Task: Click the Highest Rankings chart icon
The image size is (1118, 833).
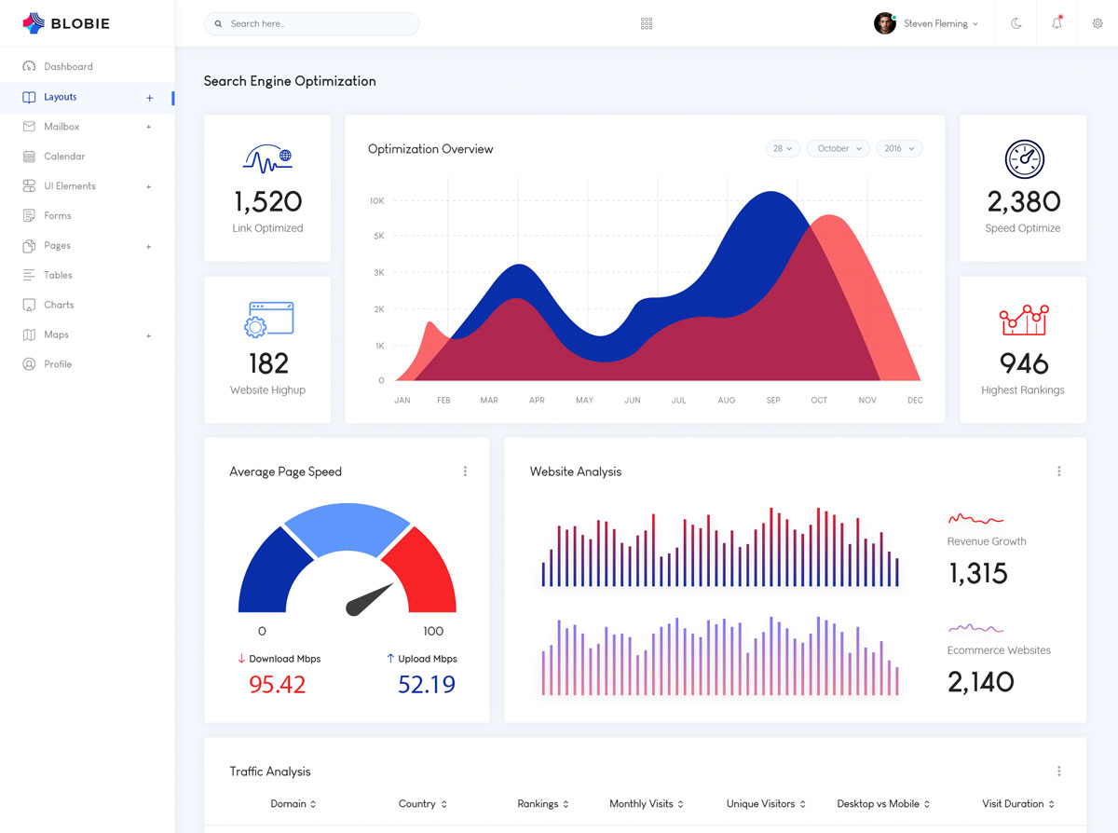Action: tap(1023, 320)
